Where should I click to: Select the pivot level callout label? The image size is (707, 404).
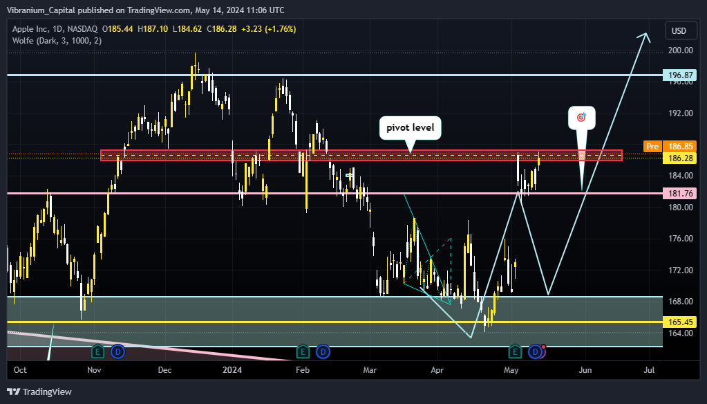click(x=411, y=128)
